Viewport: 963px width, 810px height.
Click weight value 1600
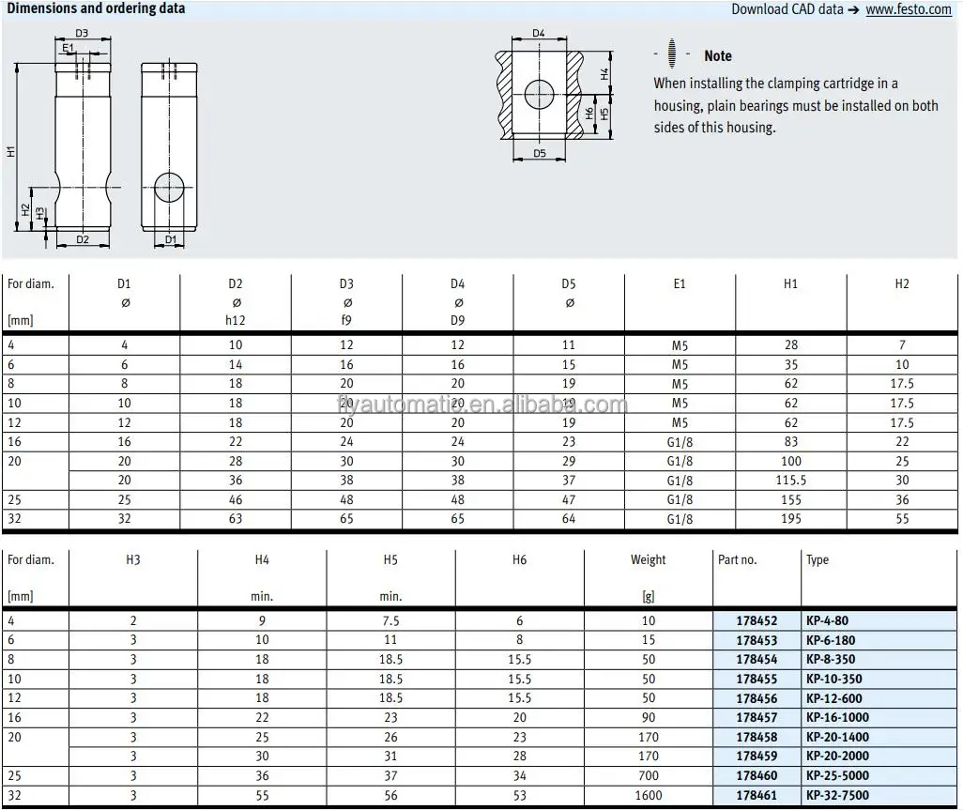pyautogui.click(x=649, y=796)
